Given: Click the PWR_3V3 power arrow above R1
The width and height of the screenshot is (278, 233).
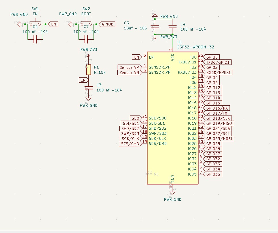Looking at the screenshot, I should point(89,56).
